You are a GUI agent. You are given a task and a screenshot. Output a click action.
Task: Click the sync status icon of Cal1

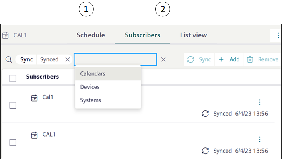[206, 114]
